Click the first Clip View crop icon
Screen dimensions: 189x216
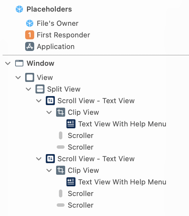pyautogui.click(x=61, y=112)
